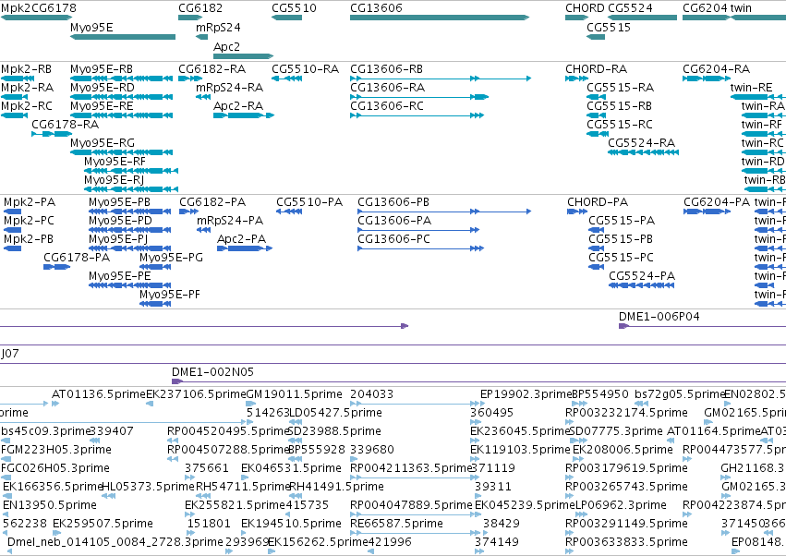Select protein Myo95E-PD
Screen dimensions: 786x556
point(130,230)
